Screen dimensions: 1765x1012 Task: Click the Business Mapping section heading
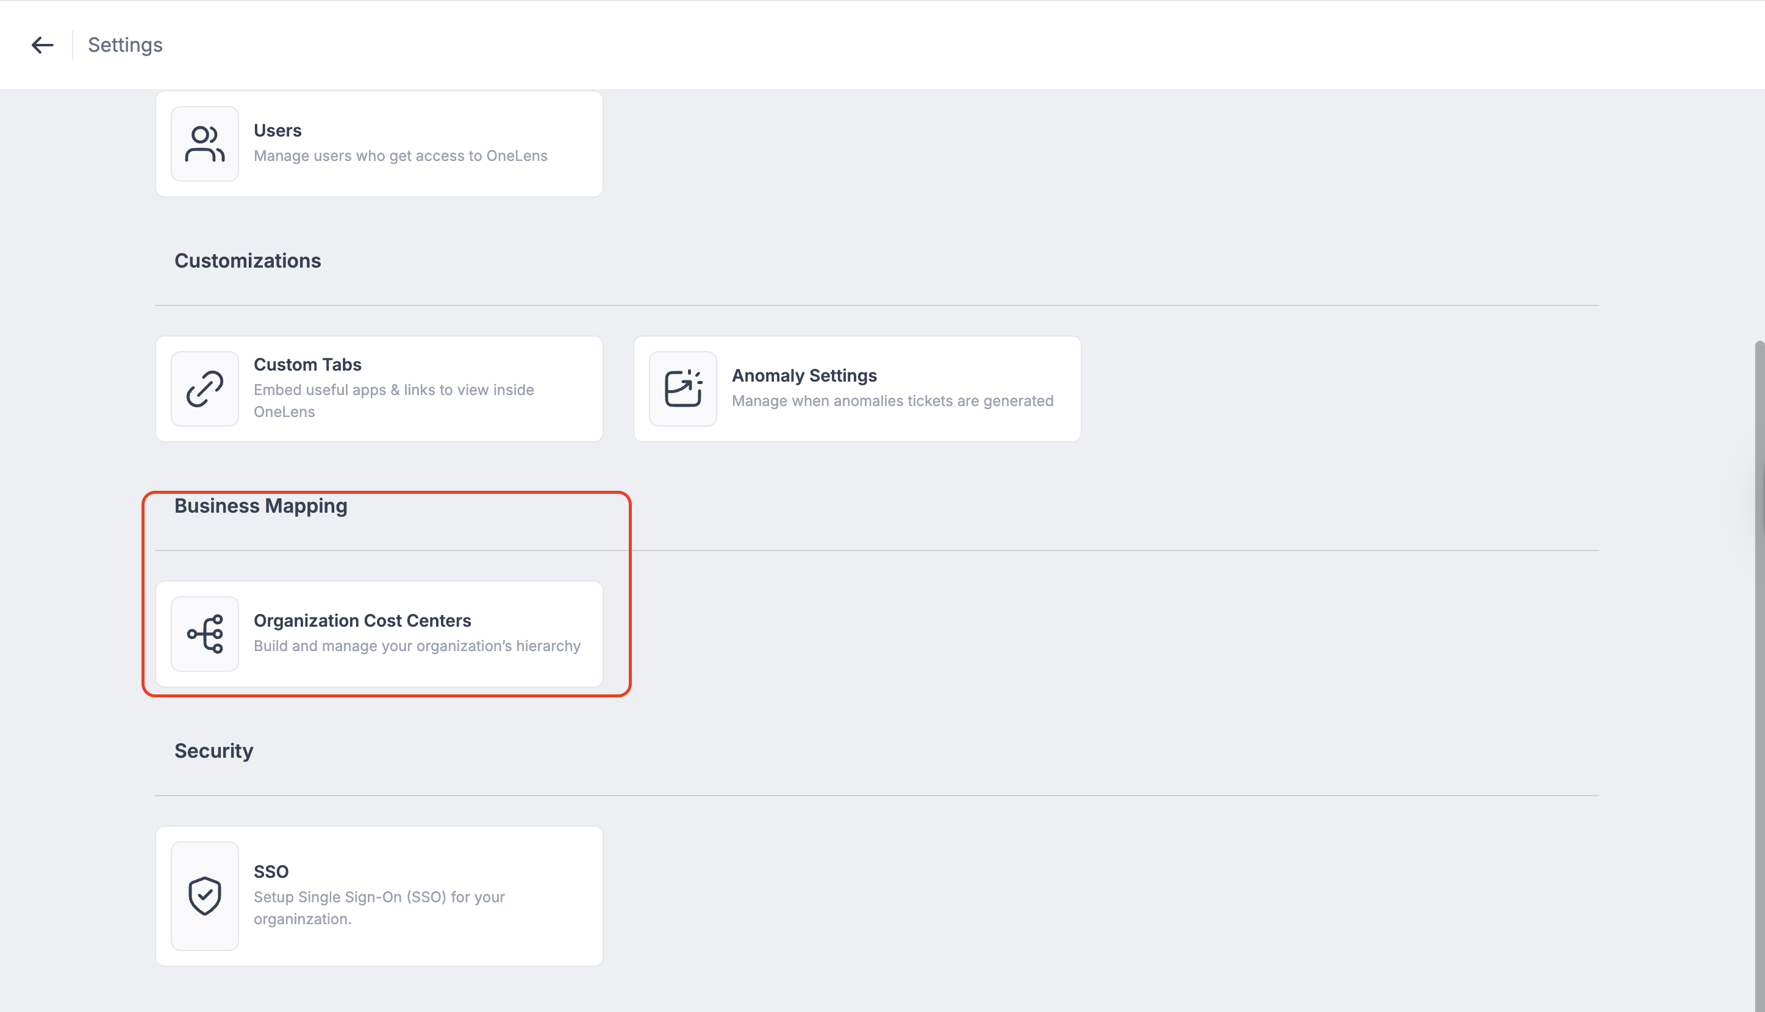tap(260, 506)
